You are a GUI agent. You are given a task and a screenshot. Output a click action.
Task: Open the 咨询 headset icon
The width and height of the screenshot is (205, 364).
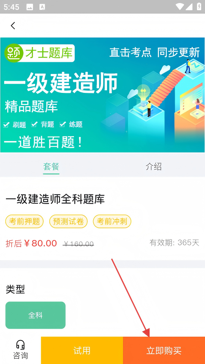tap(20, 345)
